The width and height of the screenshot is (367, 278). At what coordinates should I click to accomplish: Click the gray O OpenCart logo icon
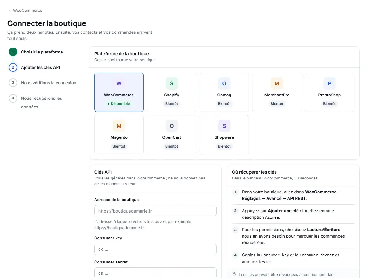(x=171, y=126)
